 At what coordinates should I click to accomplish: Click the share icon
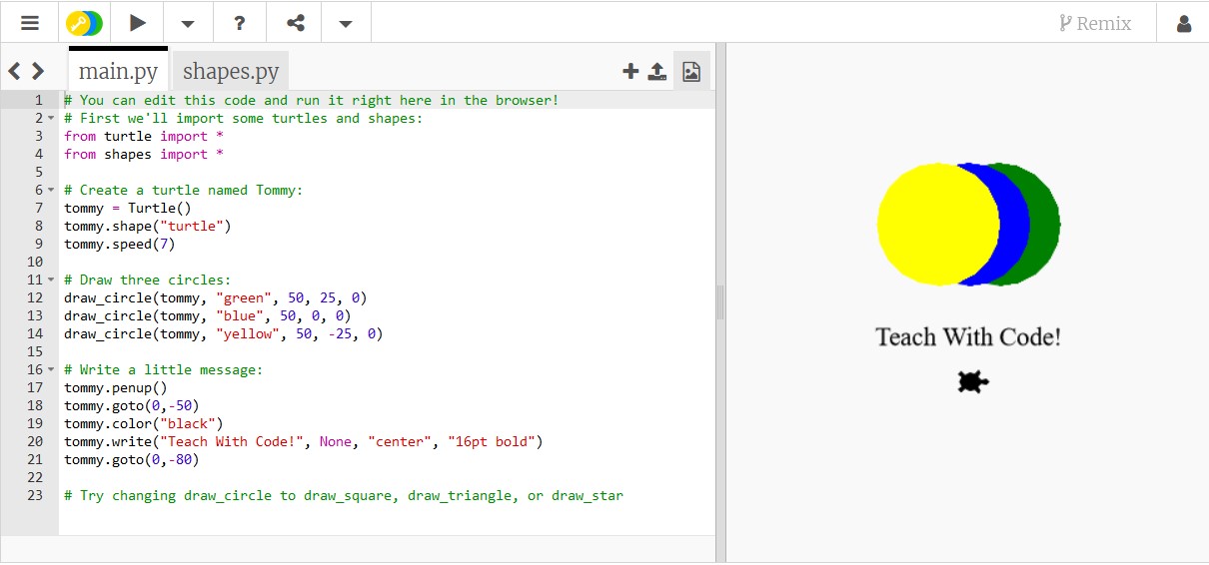(x=296, y=22)
